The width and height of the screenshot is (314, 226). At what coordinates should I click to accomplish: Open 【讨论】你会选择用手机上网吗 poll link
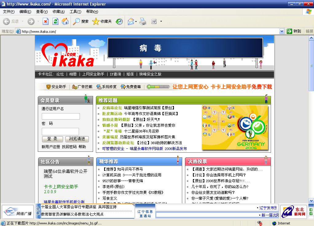click(x=218, y=175)
